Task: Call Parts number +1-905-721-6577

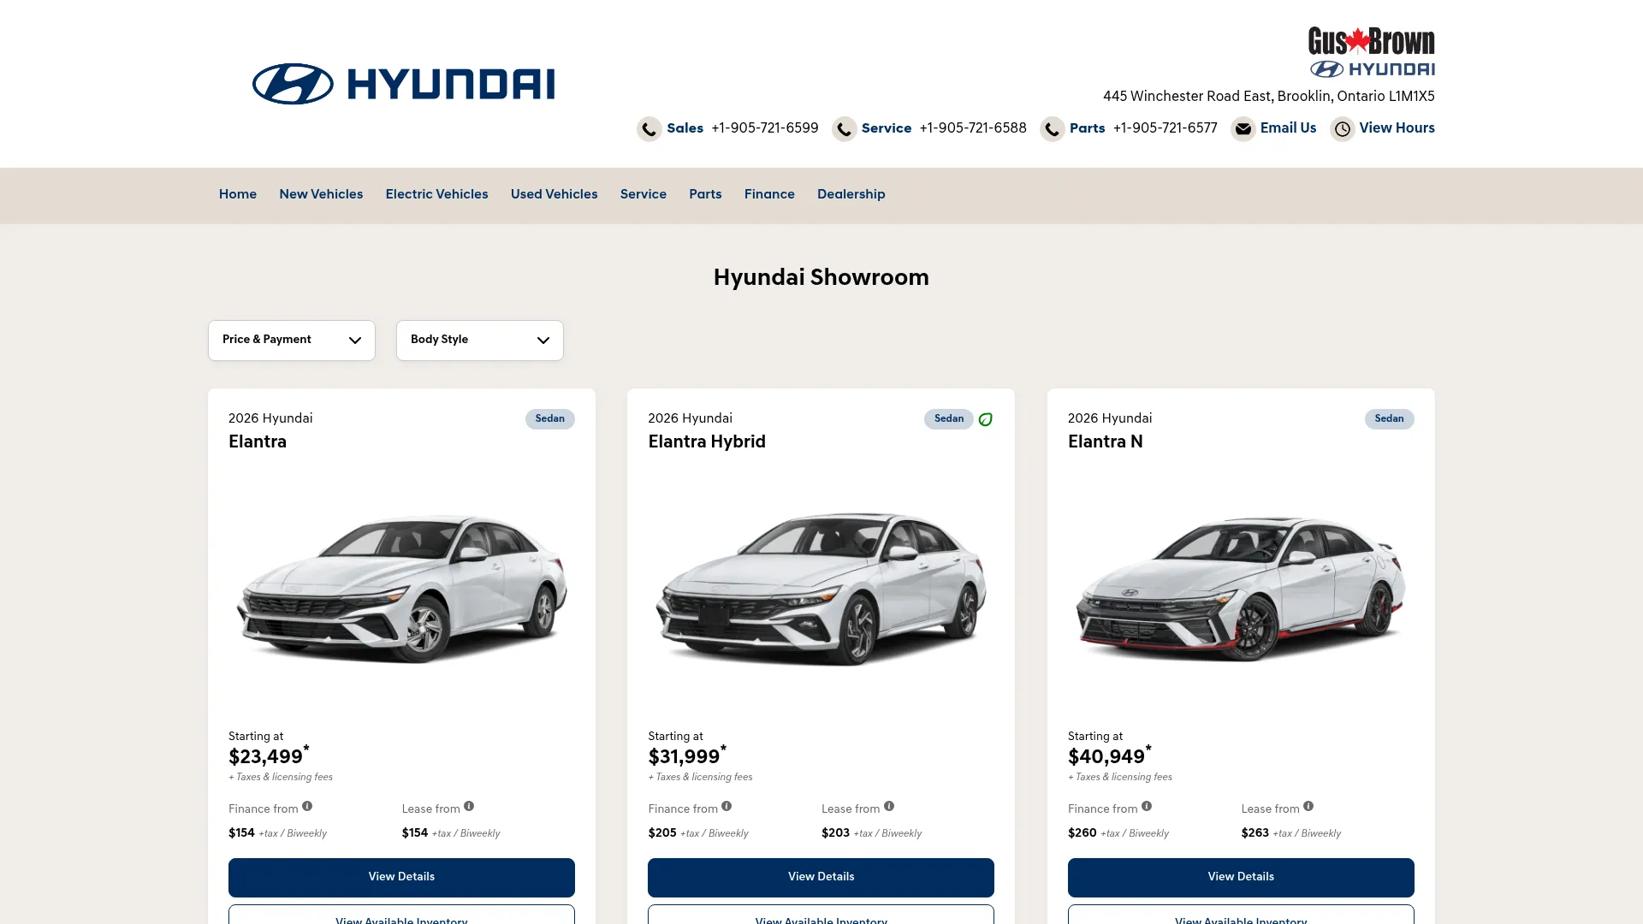Action: tap(1166, 128)
